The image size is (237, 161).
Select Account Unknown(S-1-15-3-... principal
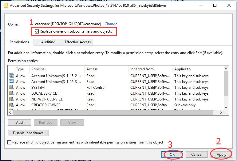click(56, 81)
